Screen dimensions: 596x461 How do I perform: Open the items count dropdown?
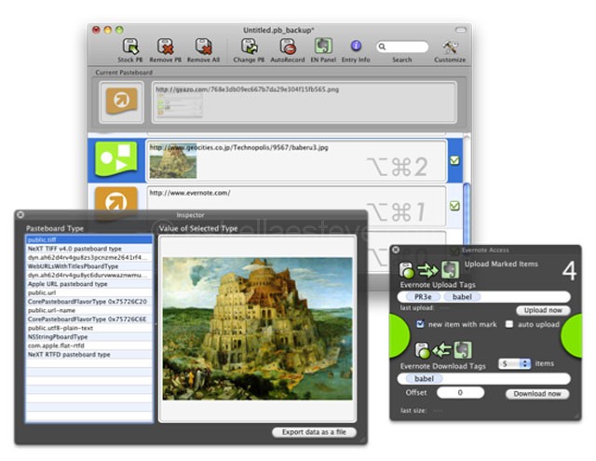[x=515, y=364]
